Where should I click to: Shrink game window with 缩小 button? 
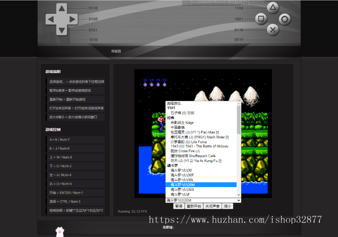coord(228,206)
